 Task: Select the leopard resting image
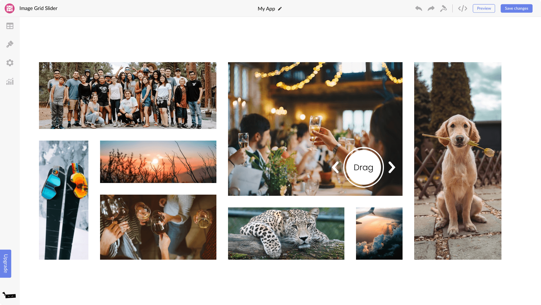[x=286, y=233]
